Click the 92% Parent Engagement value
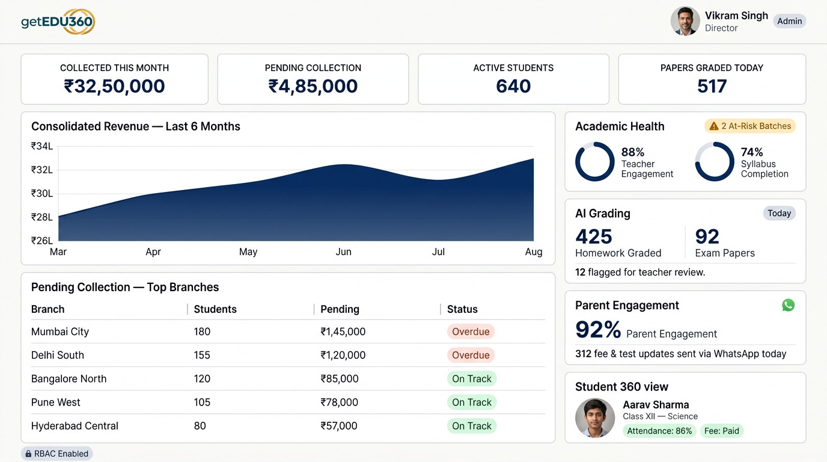This screenshot has height=462, width=827. (x=598, y=330)
